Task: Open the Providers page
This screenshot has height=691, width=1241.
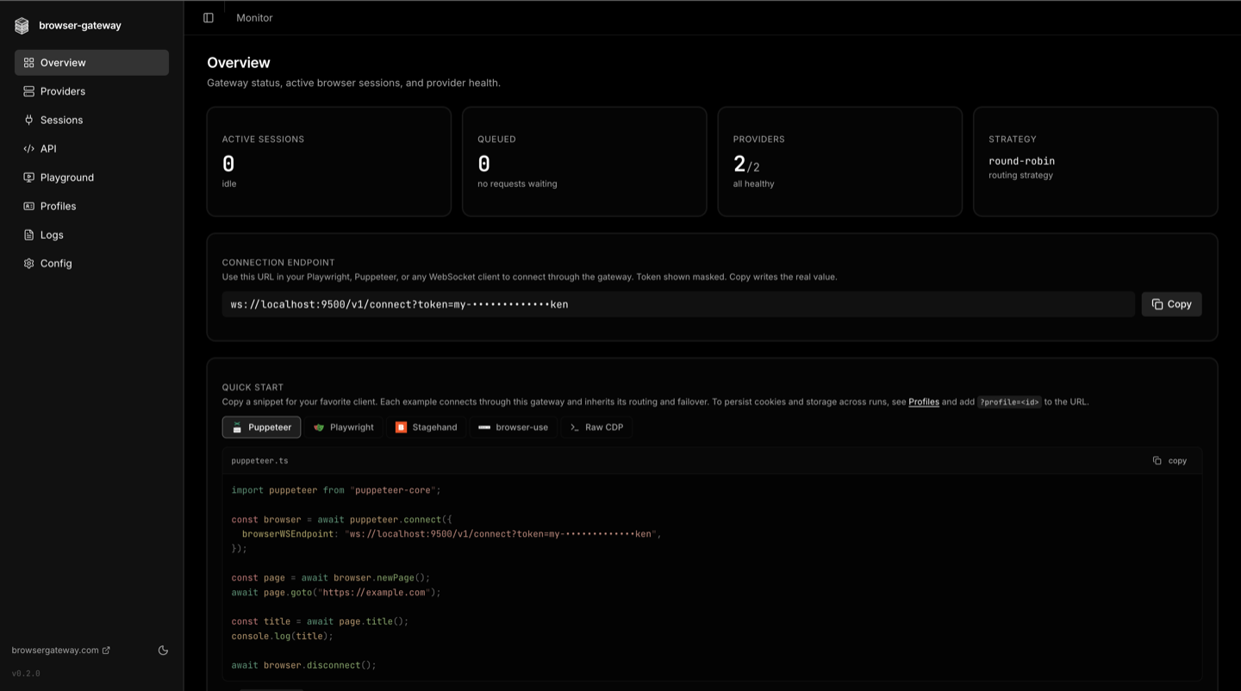Action: coord(91,91)
